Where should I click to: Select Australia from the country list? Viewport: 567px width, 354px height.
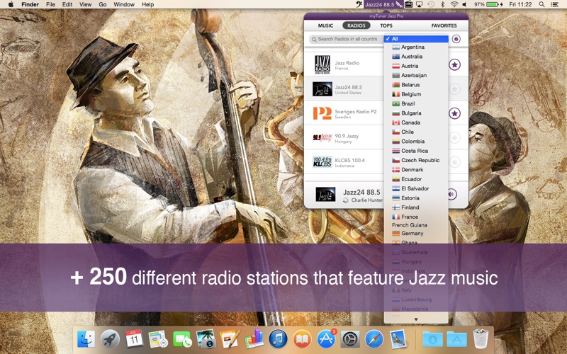(416, 57)
